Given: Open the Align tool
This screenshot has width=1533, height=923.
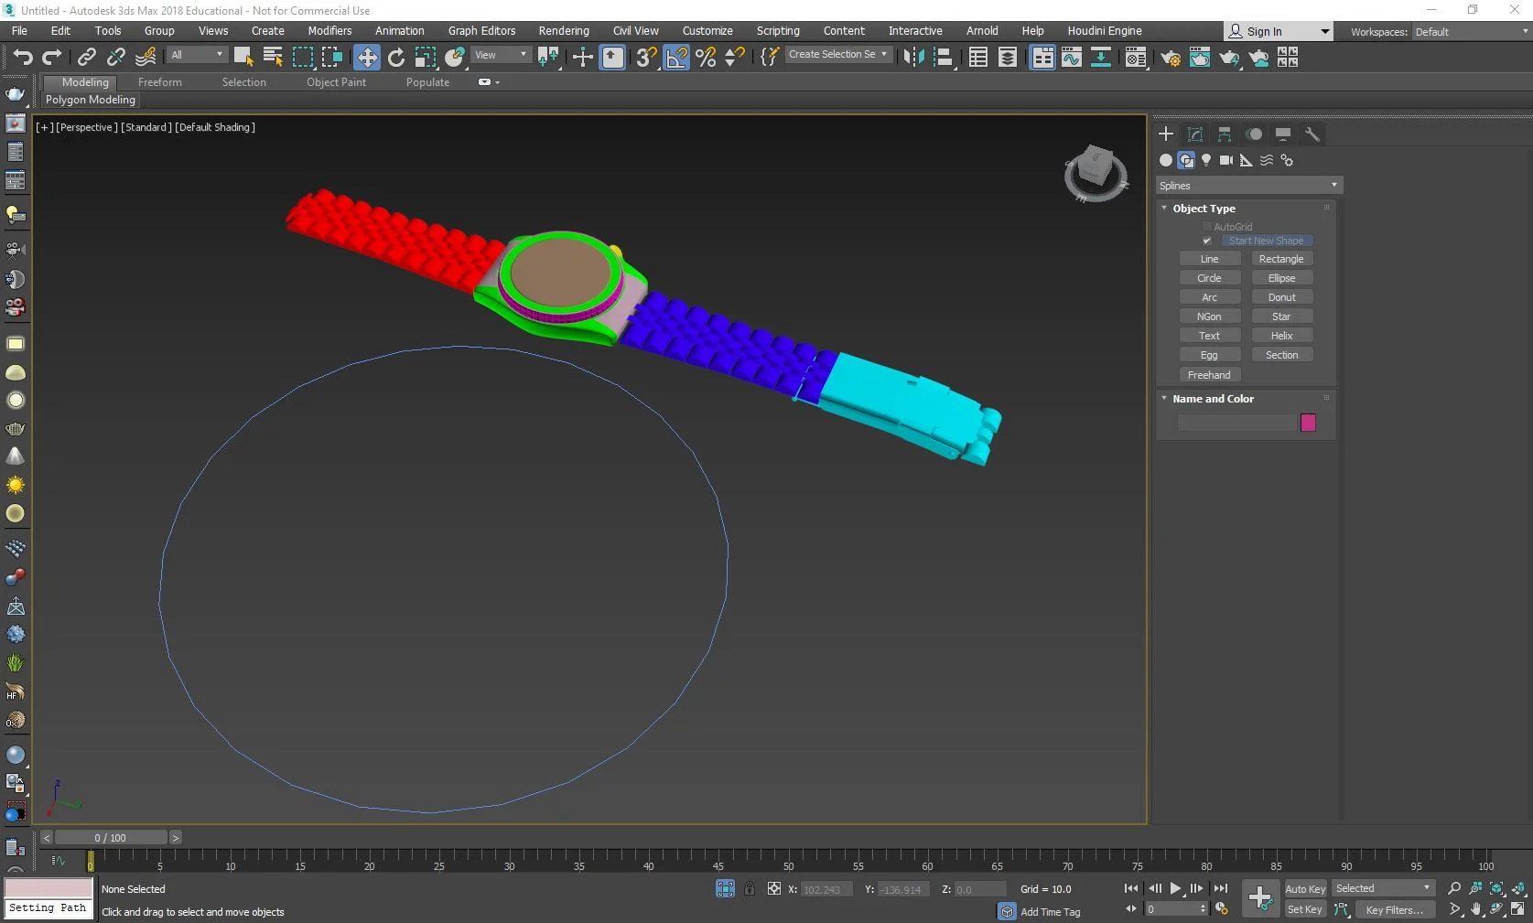Looking at the screenshot, I should click(944, 58).
